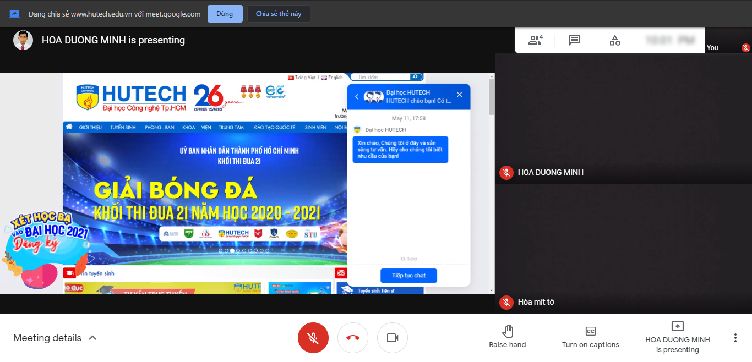This screenshot has height=362, width=752.
Task: Open the TUYỂN SINH menu
Action: click(x=123, y=127)
